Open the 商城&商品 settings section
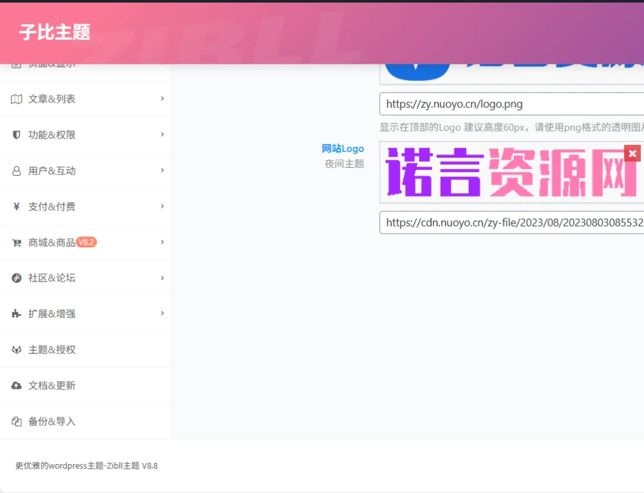Screen dimensions: 644x493 [x=86, y=242]
